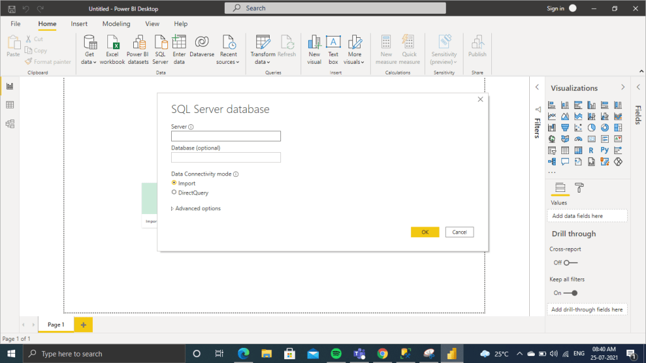Open the Format paint roller tab
Viewport: 646px width, 363px height.
click(x=579, y=187)
